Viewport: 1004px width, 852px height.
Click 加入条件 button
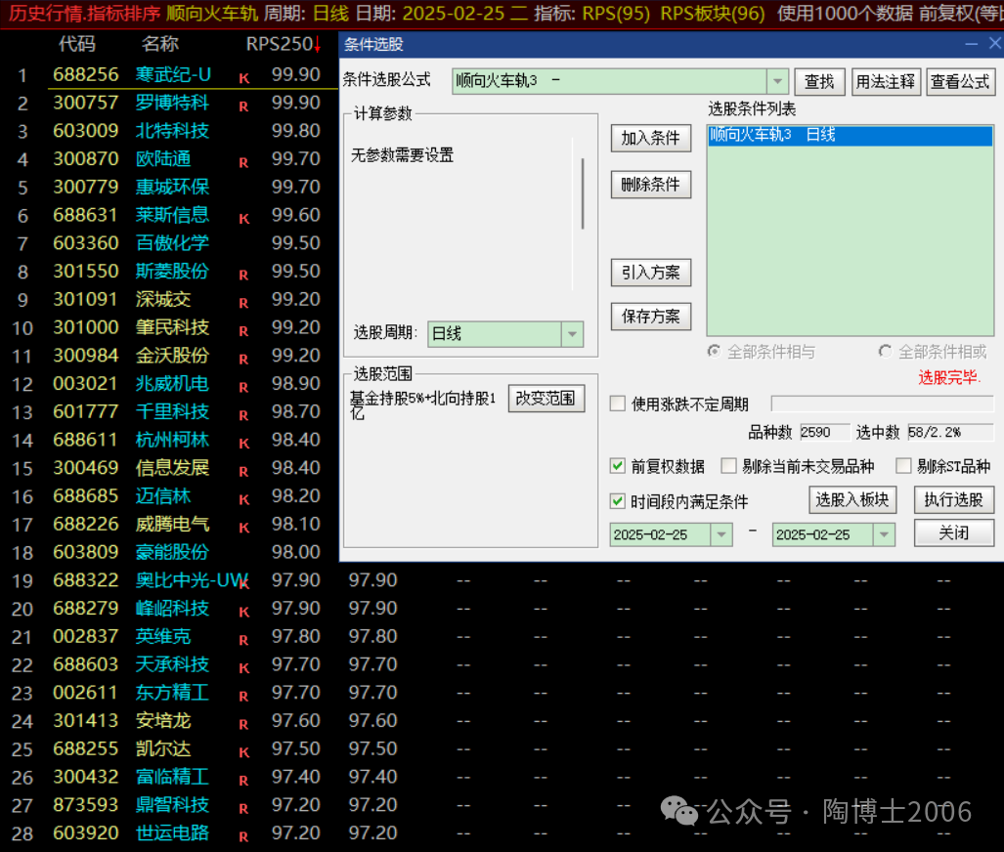[x=650, y=138]
